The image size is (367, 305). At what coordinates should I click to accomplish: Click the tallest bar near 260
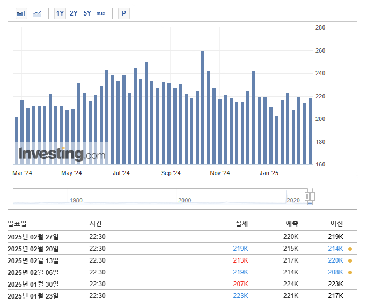pos(203,107)
